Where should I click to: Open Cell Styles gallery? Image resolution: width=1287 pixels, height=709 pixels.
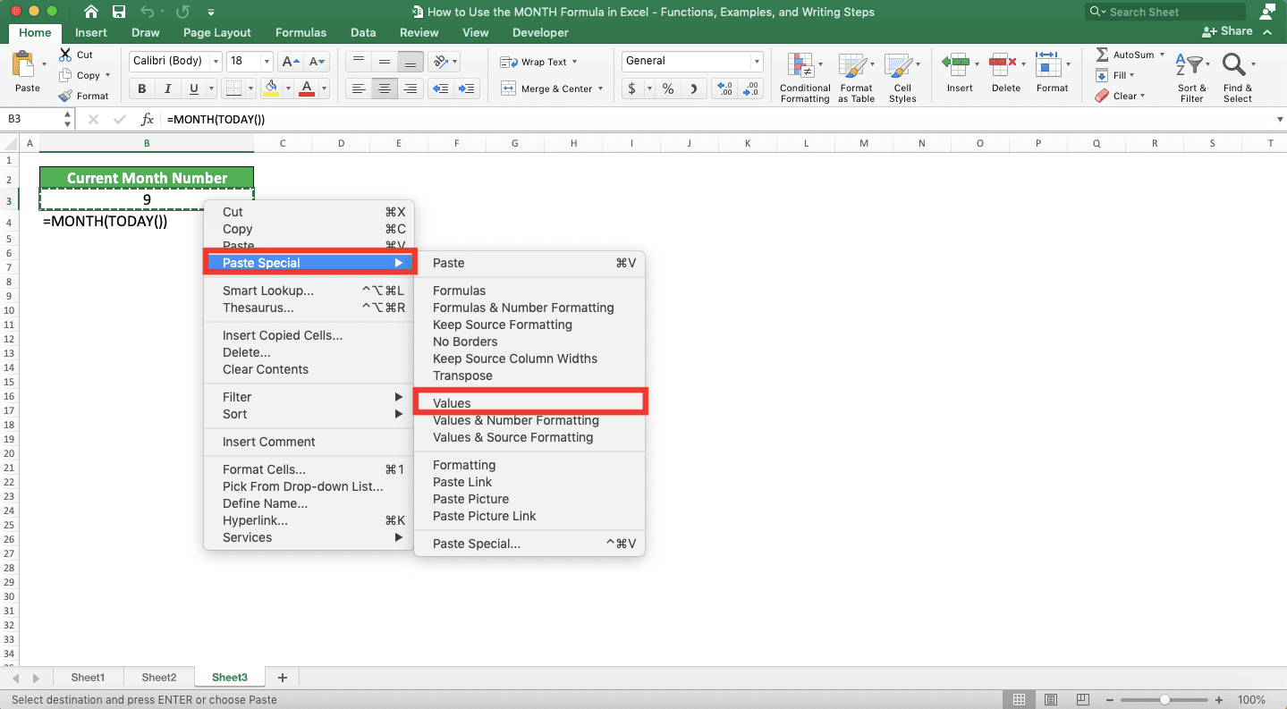(x=902, y=77)
